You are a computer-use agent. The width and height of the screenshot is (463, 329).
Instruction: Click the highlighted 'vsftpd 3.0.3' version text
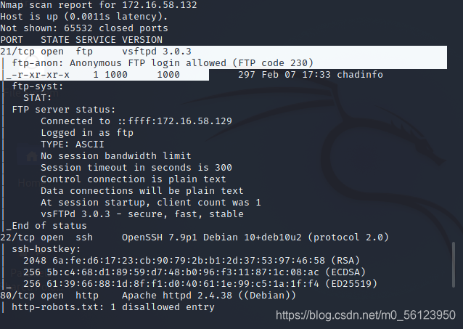(157, 52)
